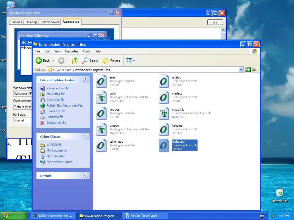The height and width of the screenshot is (220, 294).
Task: Open the Favorites menu
Action: pyautogui.click(x=71, y=51)
